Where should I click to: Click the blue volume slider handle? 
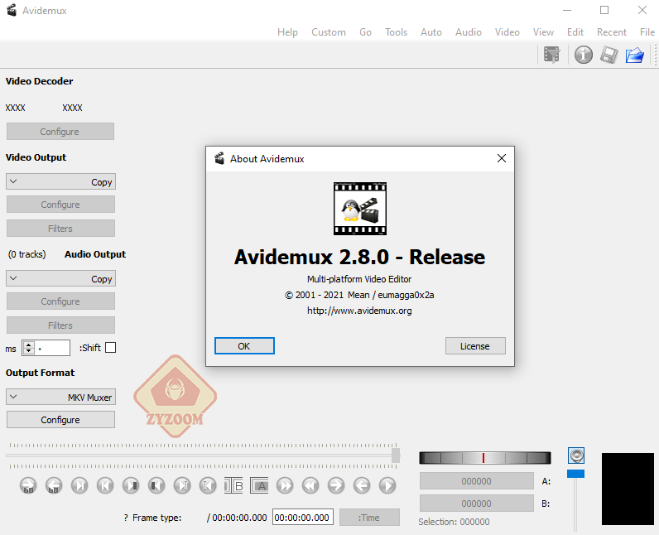point(575,474)
